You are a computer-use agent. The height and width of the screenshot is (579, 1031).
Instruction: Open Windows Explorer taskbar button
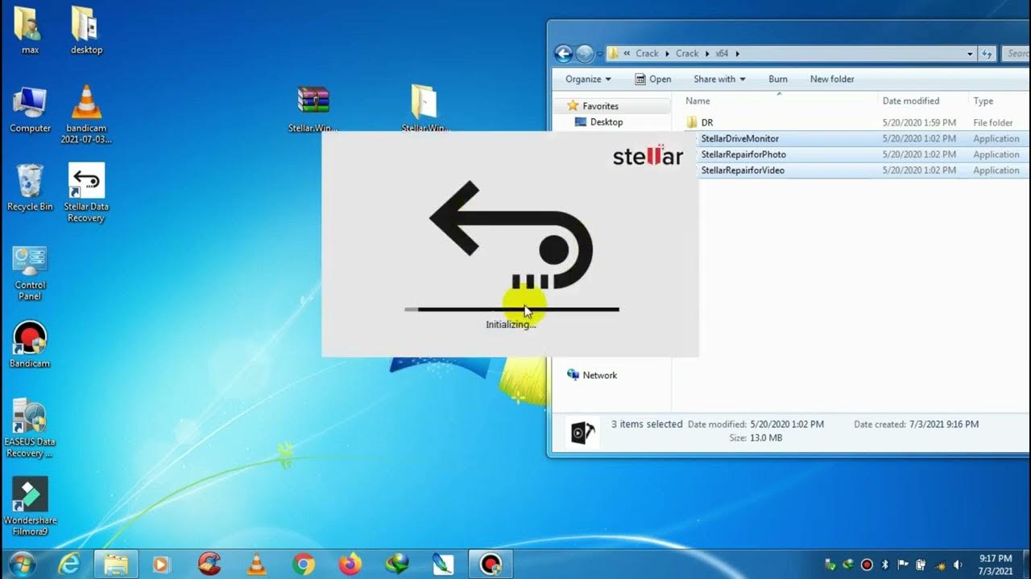(x=117, y=565)
